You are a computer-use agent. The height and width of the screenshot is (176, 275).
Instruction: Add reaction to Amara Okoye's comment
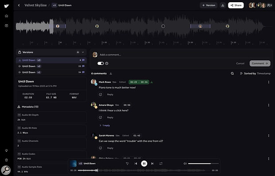pos(101,117)
